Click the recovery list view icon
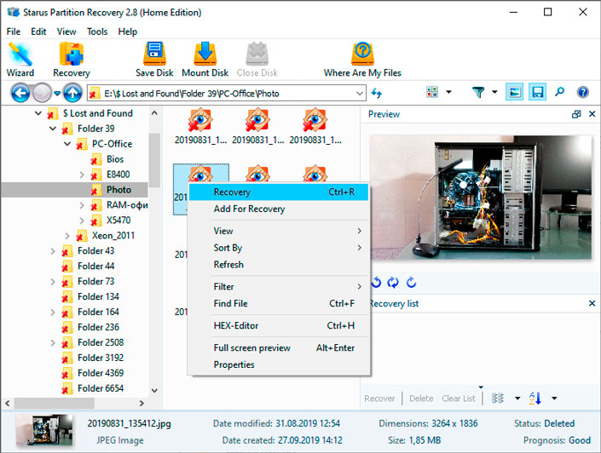The image size is (601, 453). 498,399
